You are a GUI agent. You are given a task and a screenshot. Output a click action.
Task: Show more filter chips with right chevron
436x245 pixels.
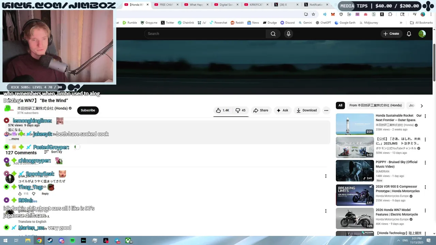tap(422, 106)
